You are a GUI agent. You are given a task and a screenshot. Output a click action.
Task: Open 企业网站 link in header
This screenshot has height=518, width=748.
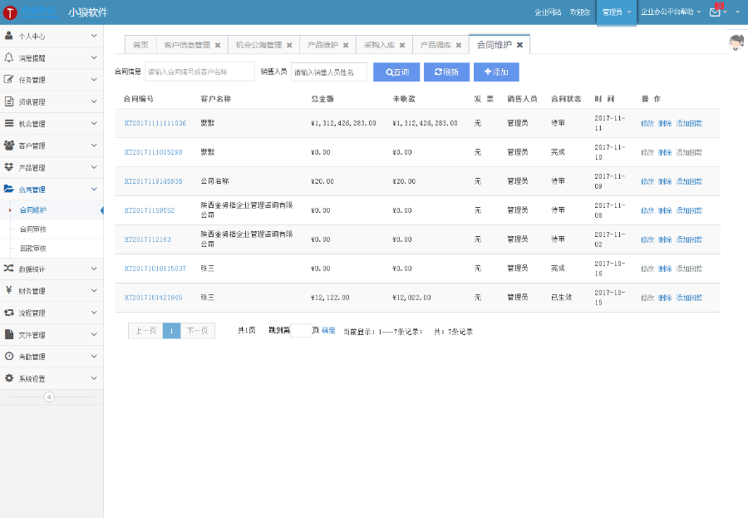coord(548,12)
